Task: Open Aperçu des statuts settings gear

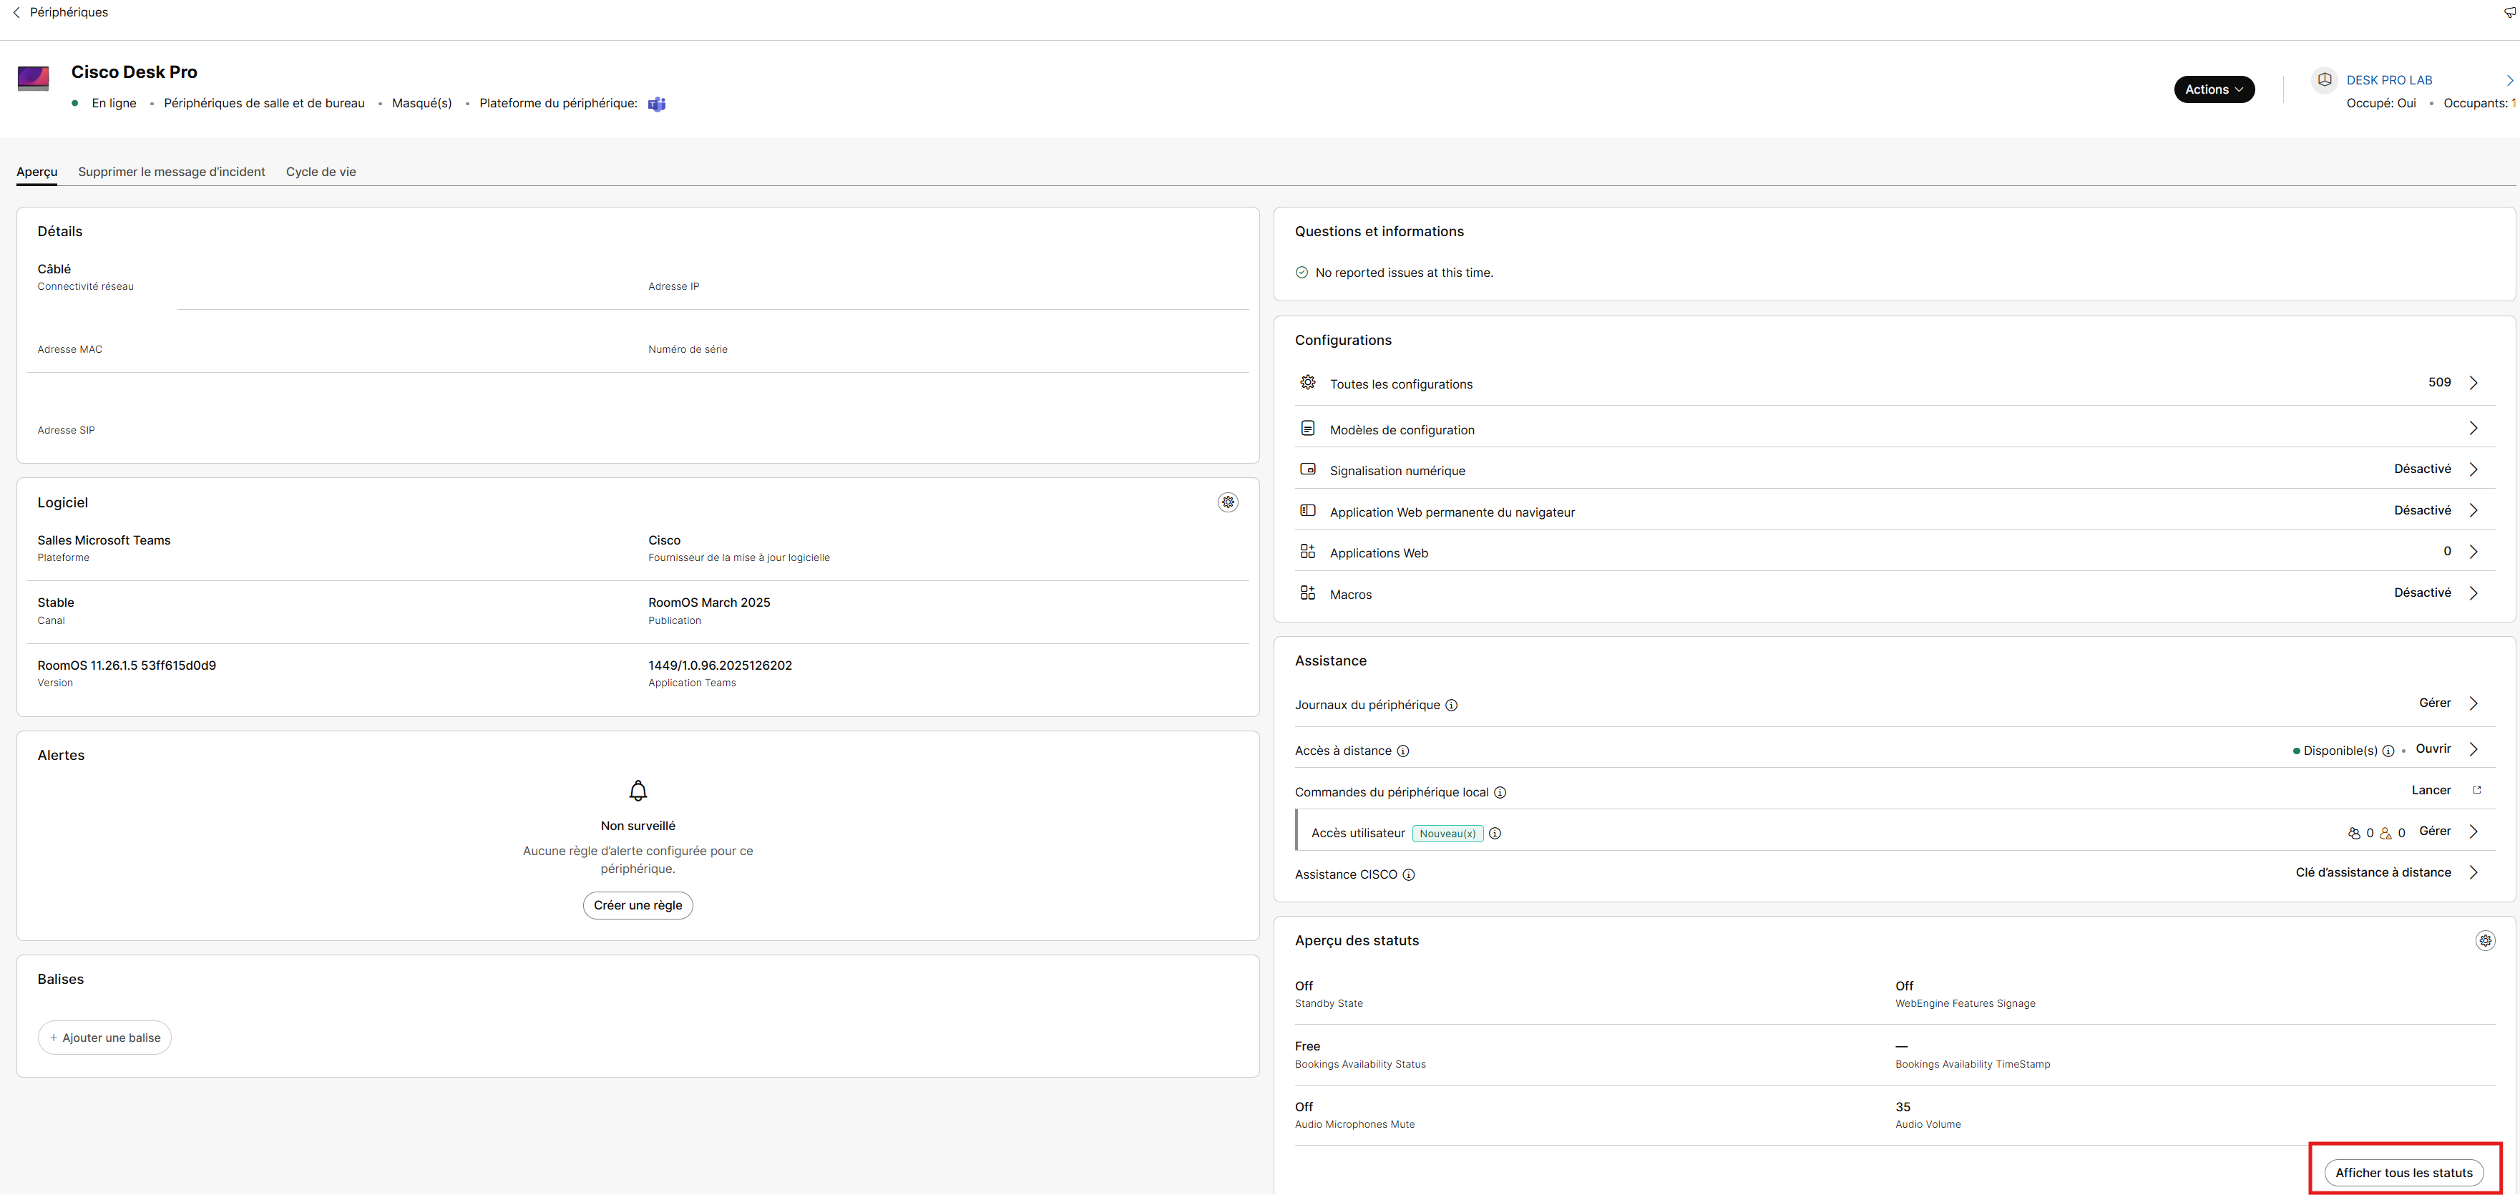Action: click(2485, 940)
